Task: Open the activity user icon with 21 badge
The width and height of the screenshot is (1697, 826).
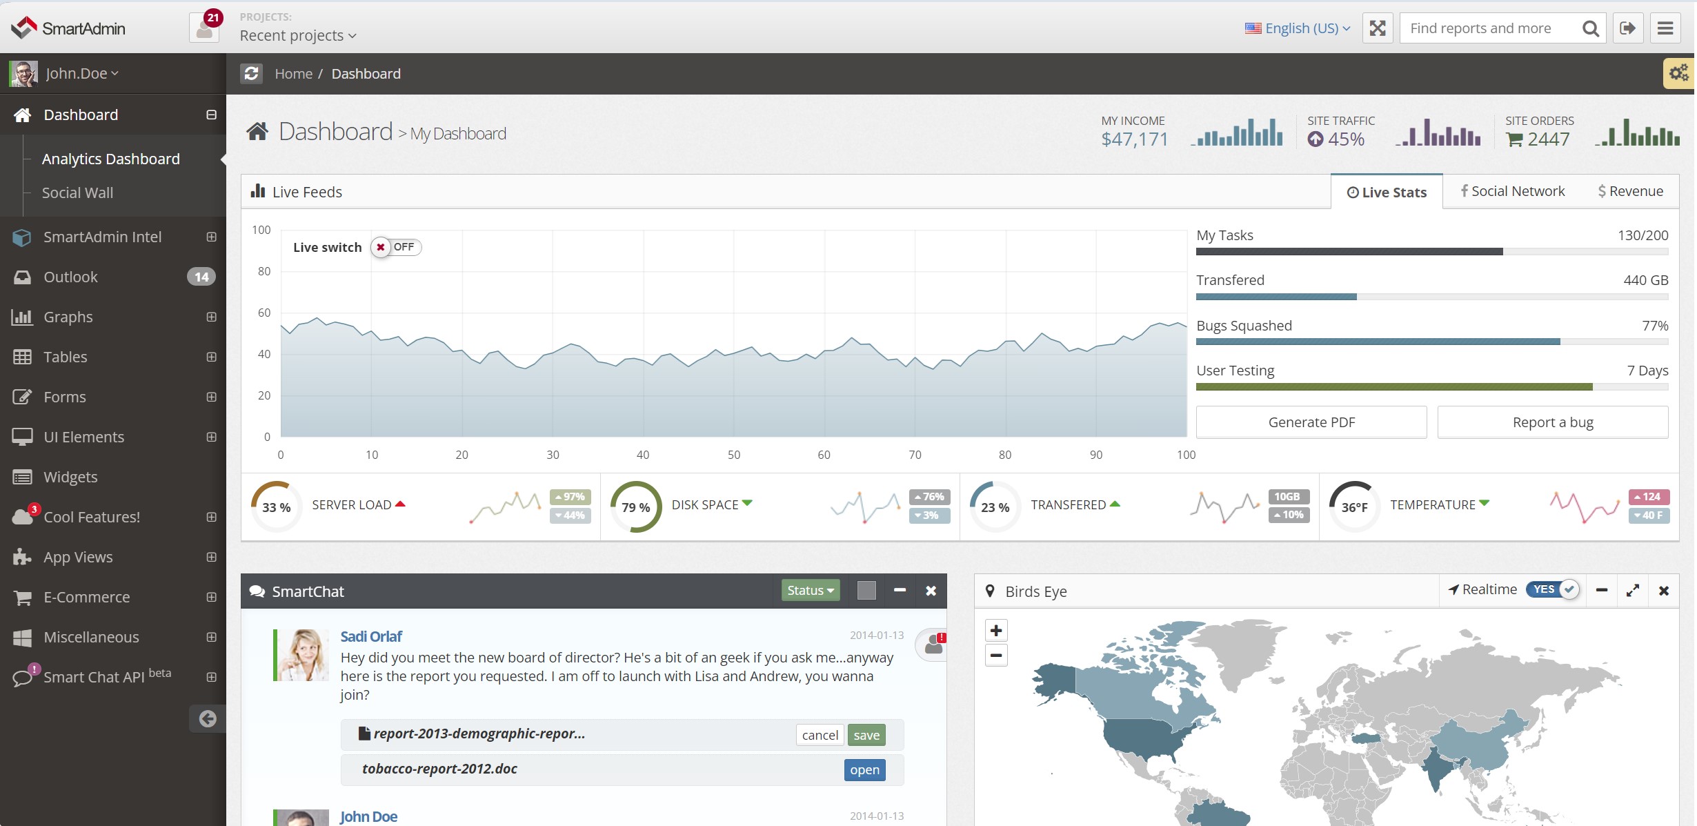Action: [204, 28]
